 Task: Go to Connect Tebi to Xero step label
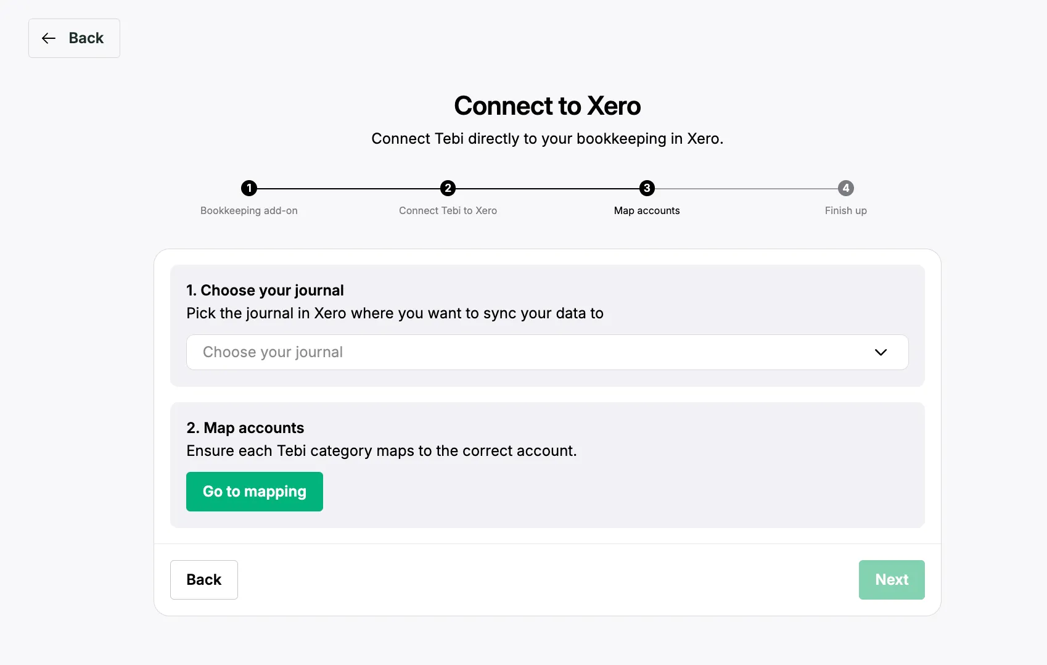coord(448,210)
